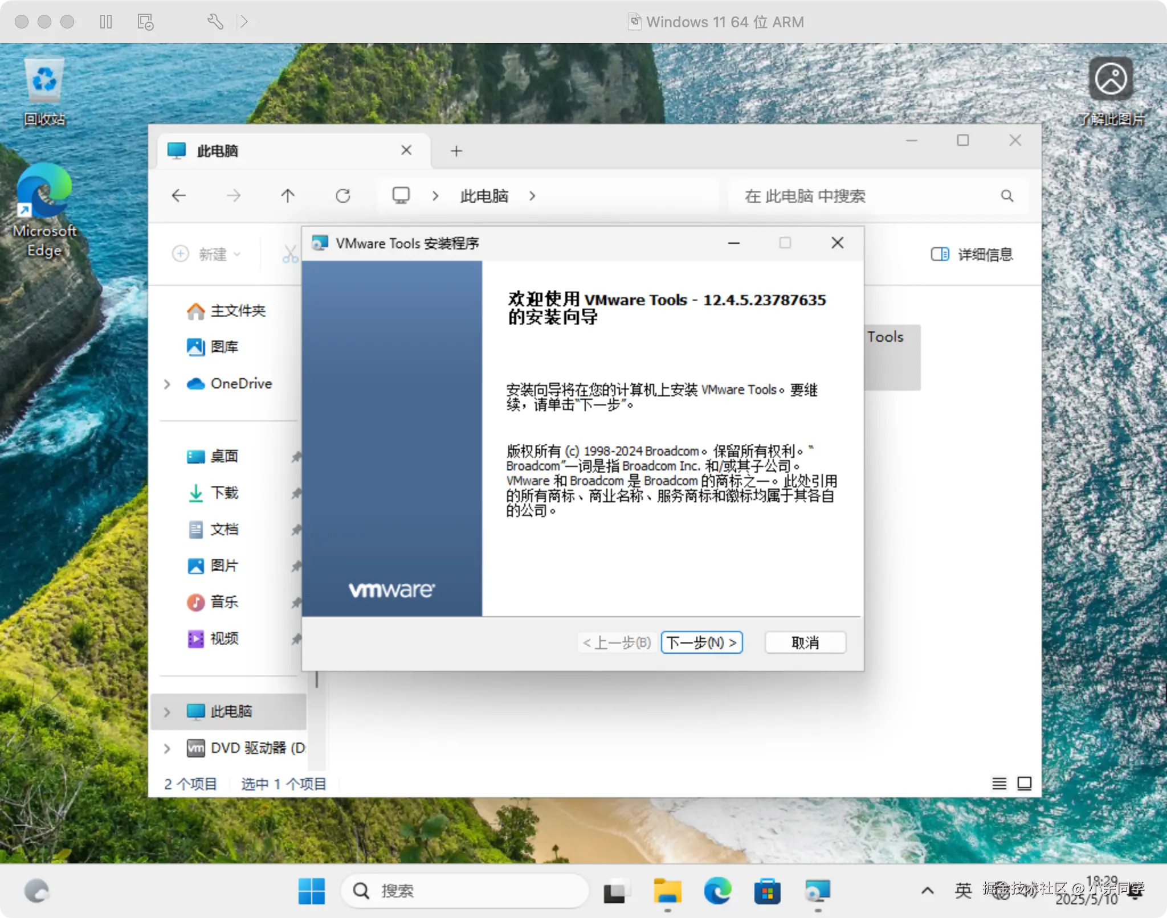The image size is (1167, 918).
Task: Open VMware settings wrench icon
Action: pyautogui.click(x=215, y=22)
